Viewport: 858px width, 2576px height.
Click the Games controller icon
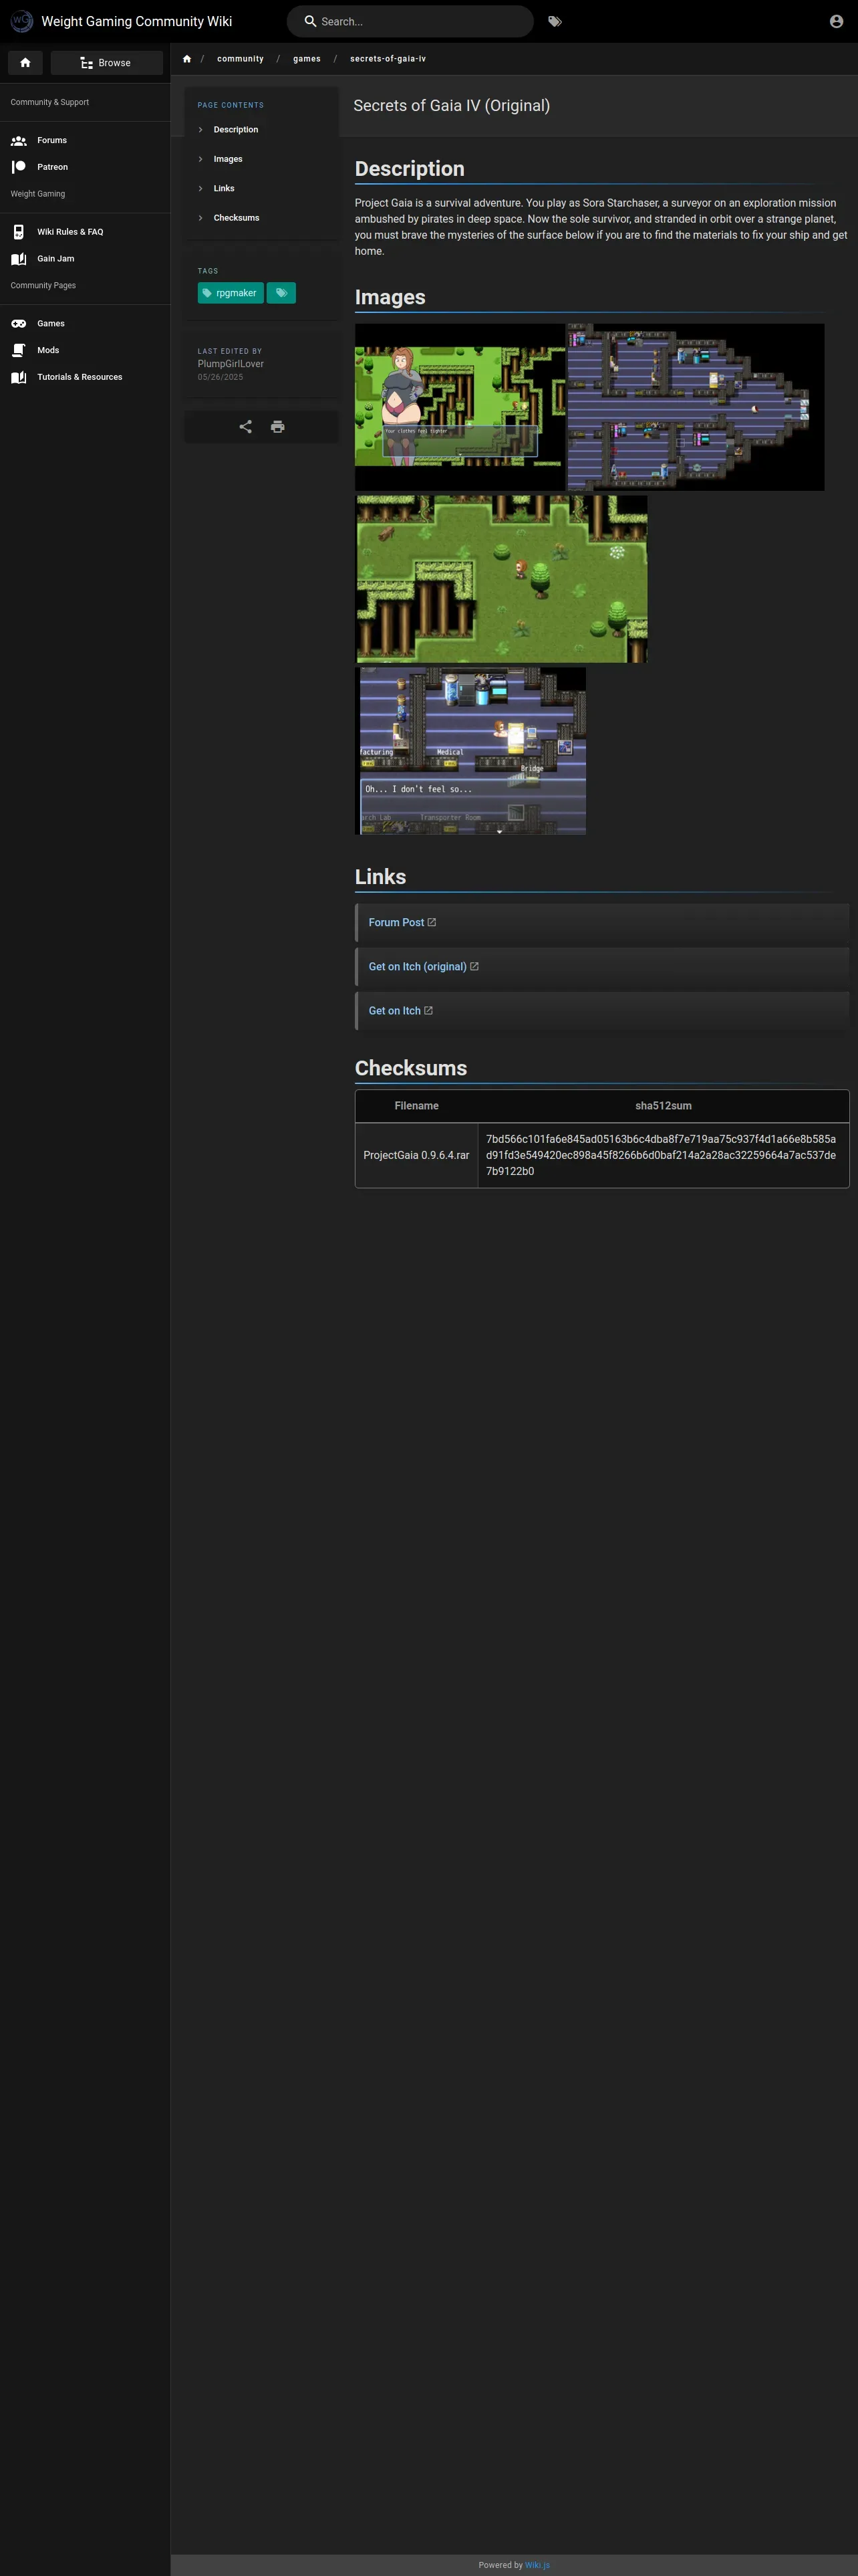[x=18, y=324]
